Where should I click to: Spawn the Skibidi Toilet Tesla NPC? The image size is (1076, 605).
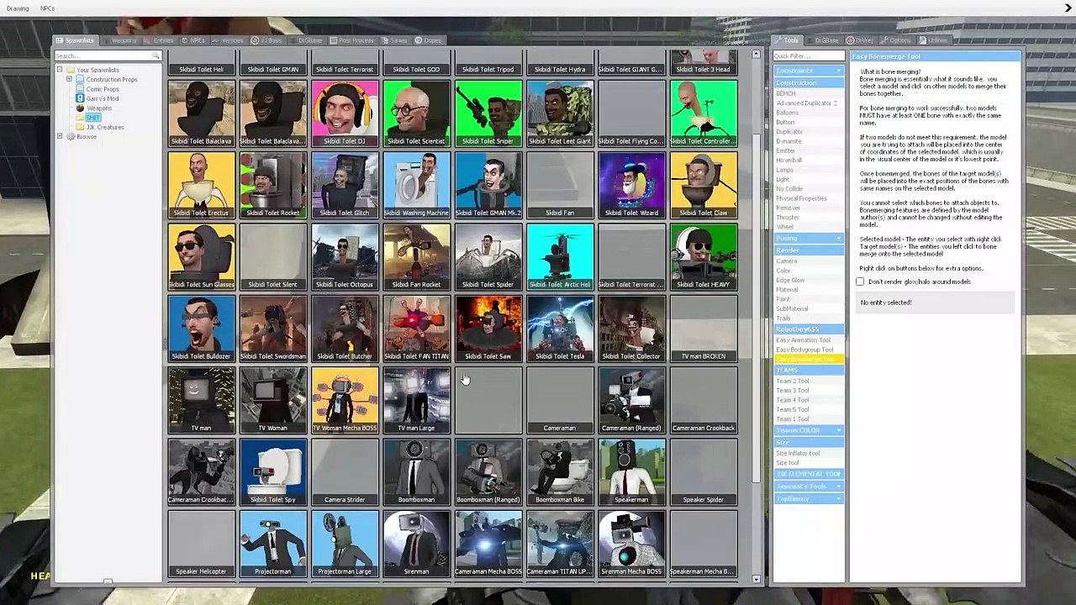[x=560, y=329]
